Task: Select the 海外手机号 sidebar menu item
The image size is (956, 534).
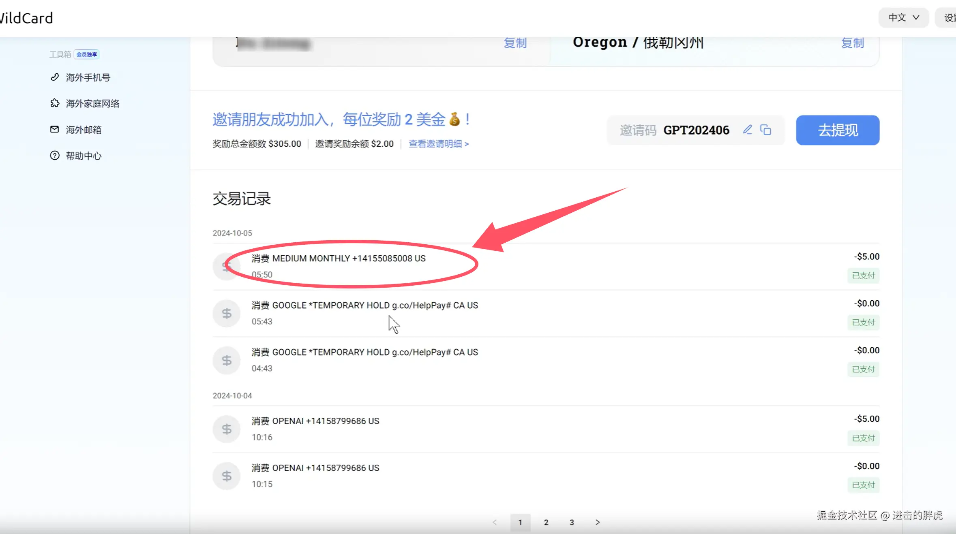Action: (x=88, y=77)
